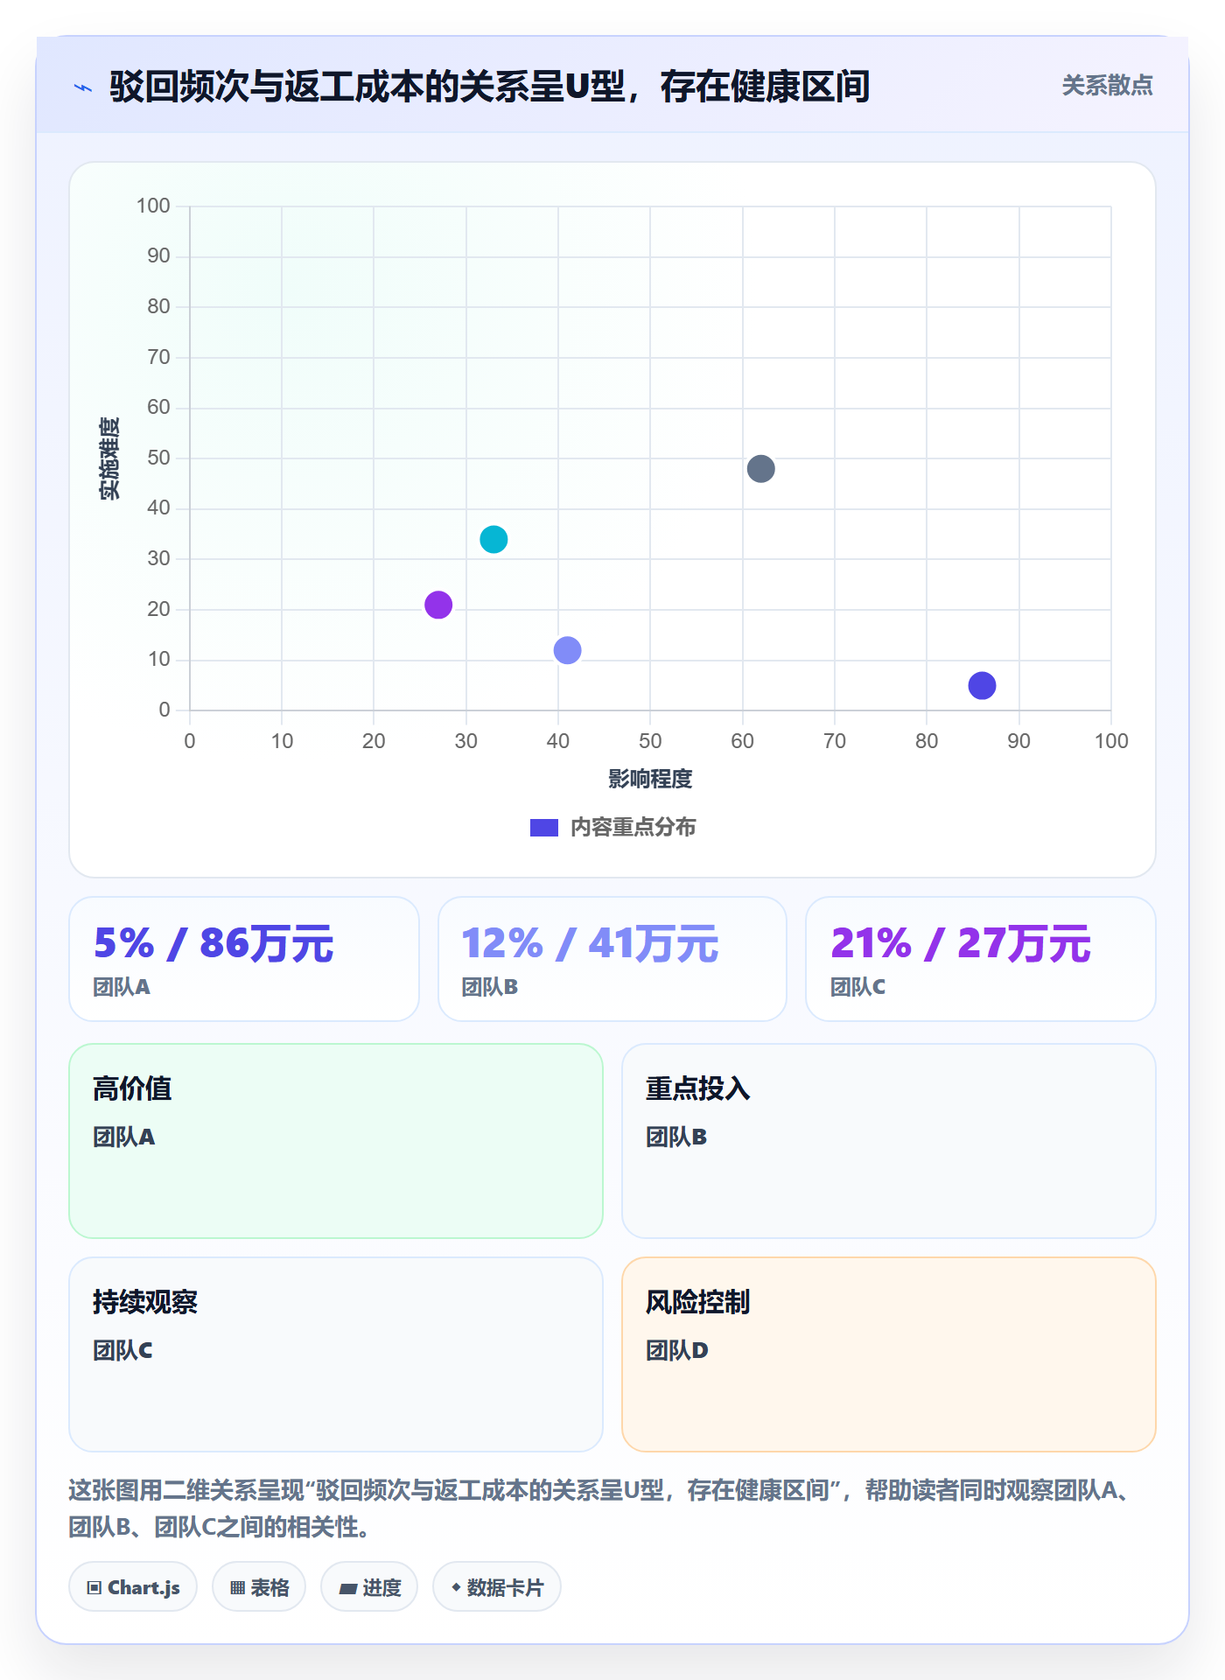Click the chart title 驳回频次与返工成本的关系呈U型
This screenshot has height=1680, width=1225.
490,87
